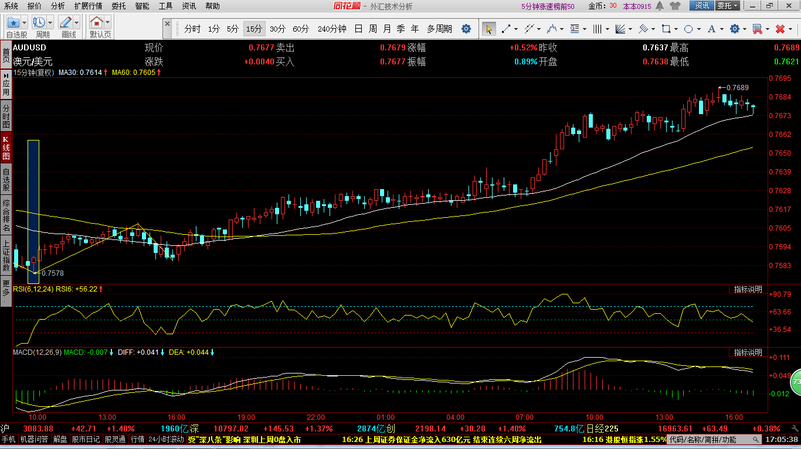
Task: Open the skin shirt icon in title bar
Action: [675, 6]
